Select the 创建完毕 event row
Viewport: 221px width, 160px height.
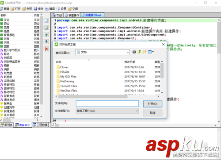pyautogui.click(x=20, y=107)
